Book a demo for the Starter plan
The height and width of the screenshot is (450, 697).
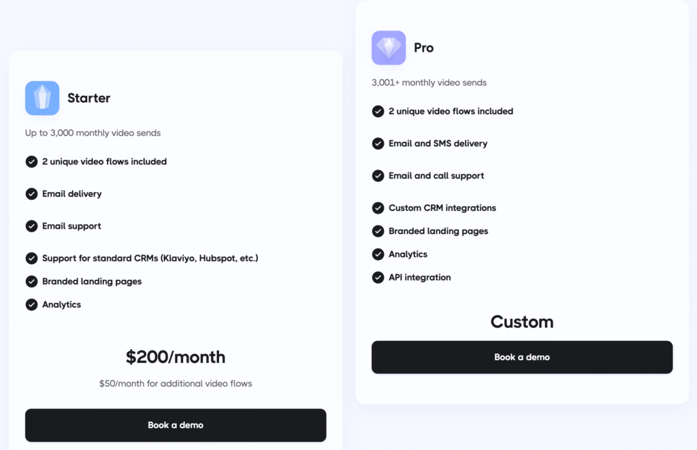pos(176,425)
